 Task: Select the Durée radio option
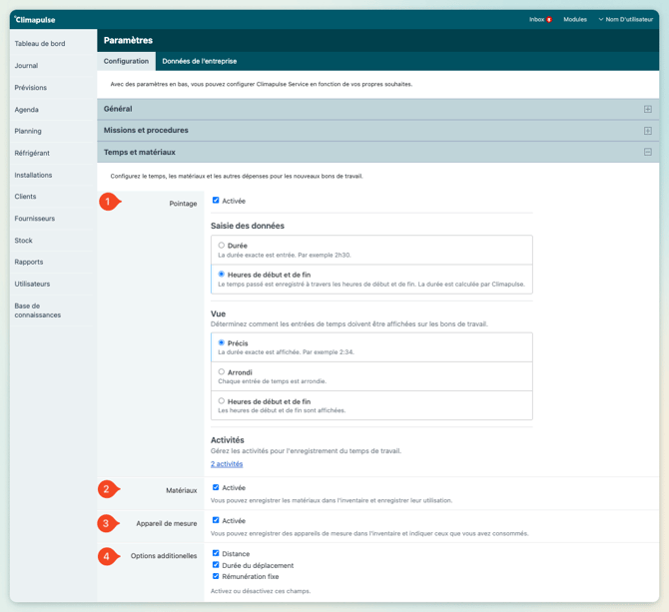click(222, 245)
